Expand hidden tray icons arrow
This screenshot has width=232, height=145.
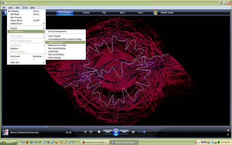pos(195,142)
